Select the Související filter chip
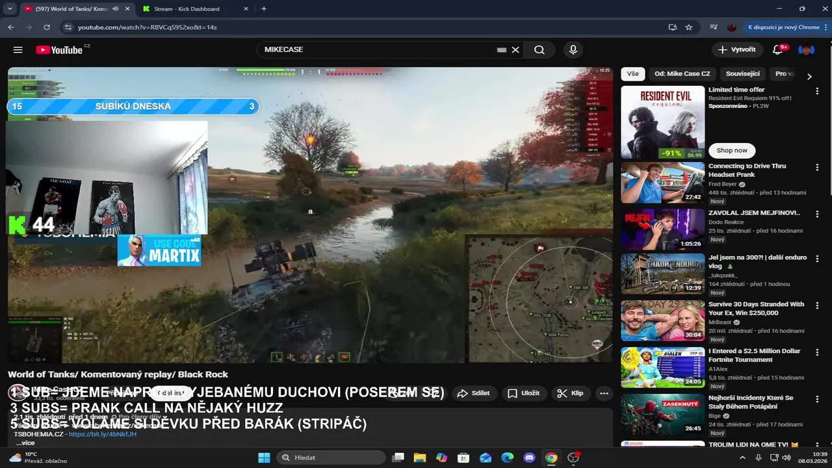 click(x=743, y=74)
